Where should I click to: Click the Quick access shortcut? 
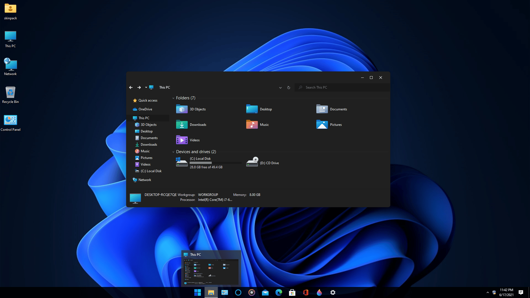[x=148, y=100]
